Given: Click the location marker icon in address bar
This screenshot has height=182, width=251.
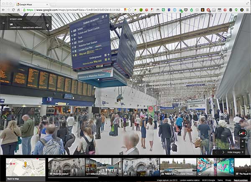Looking at the screenshot, I should click(125, 10).
